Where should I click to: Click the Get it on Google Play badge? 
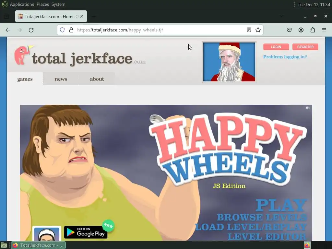(x=86, y=232)
